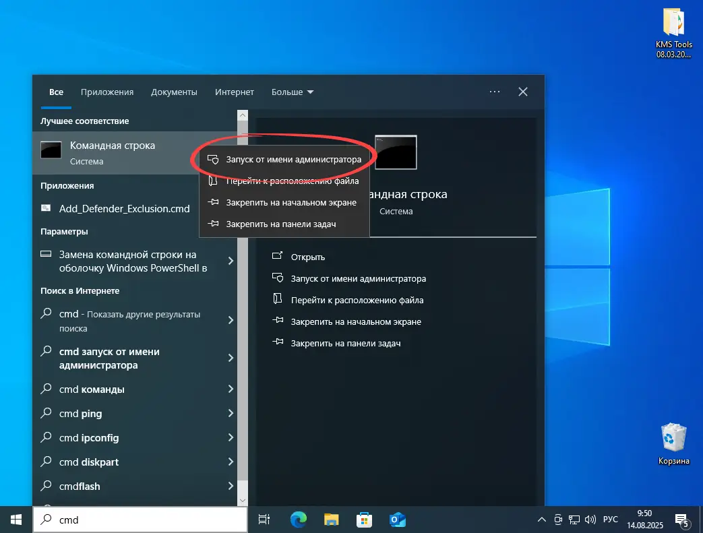Image resolution: width=703 pixels, height=533 pixels.
Task: Select Запуск от имени администратора in context menu
Action: 293,159
